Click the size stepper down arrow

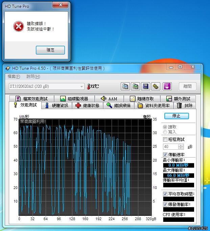coord(181,148)
